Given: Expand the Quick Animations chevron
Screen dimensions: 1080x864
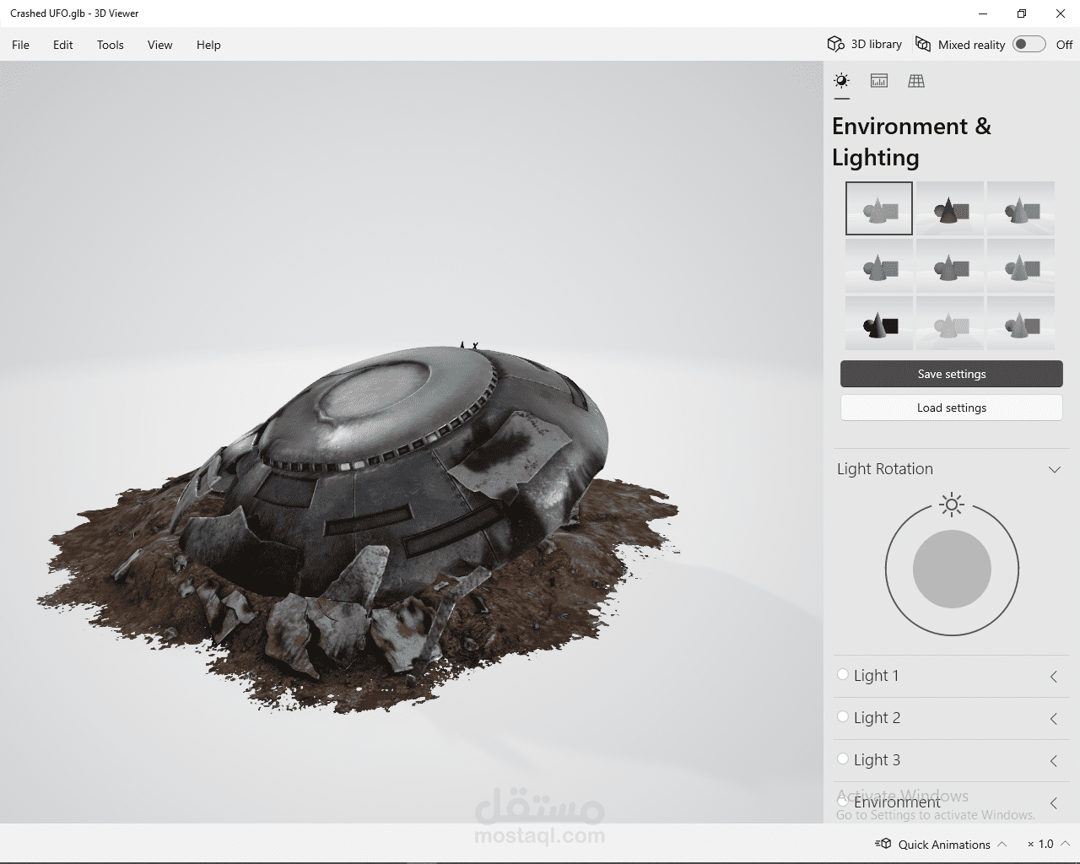Looking at the screenshot, I should pos(1002,844).
